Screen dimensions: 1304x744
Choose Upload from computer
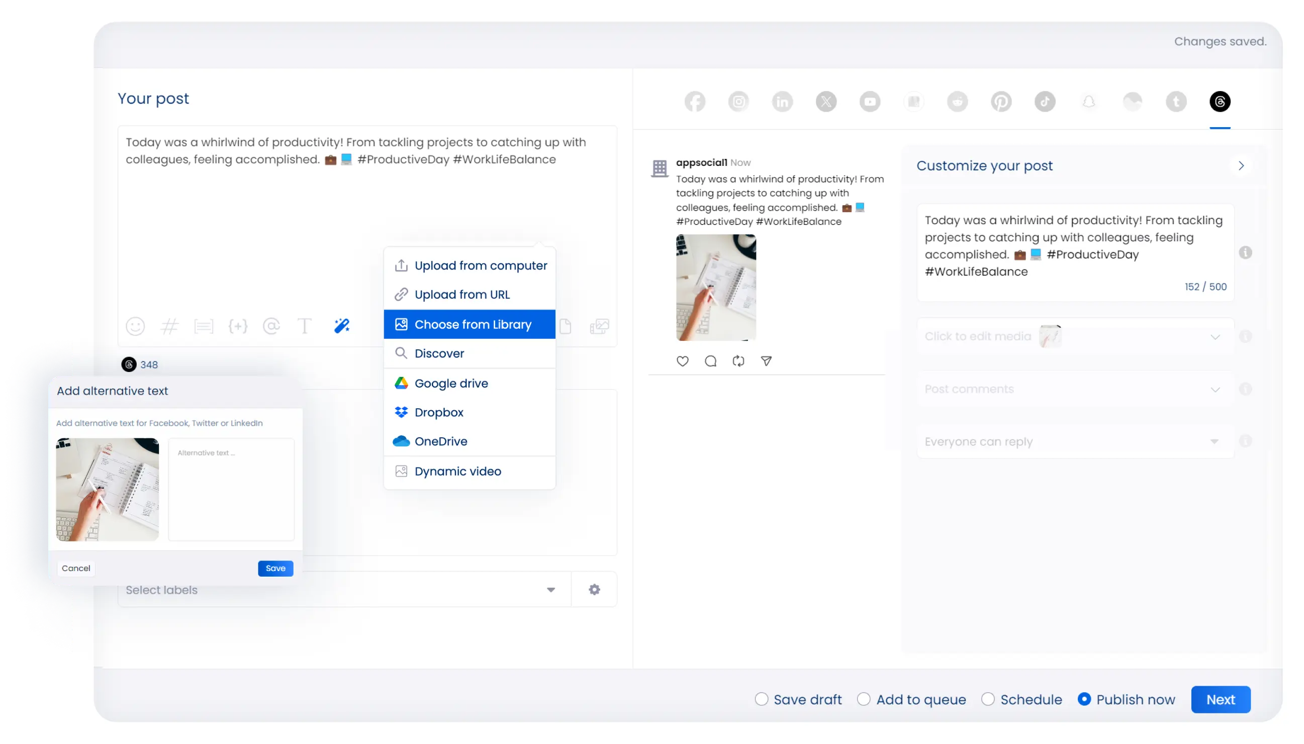pyautogui.click(x=469, y=266)
